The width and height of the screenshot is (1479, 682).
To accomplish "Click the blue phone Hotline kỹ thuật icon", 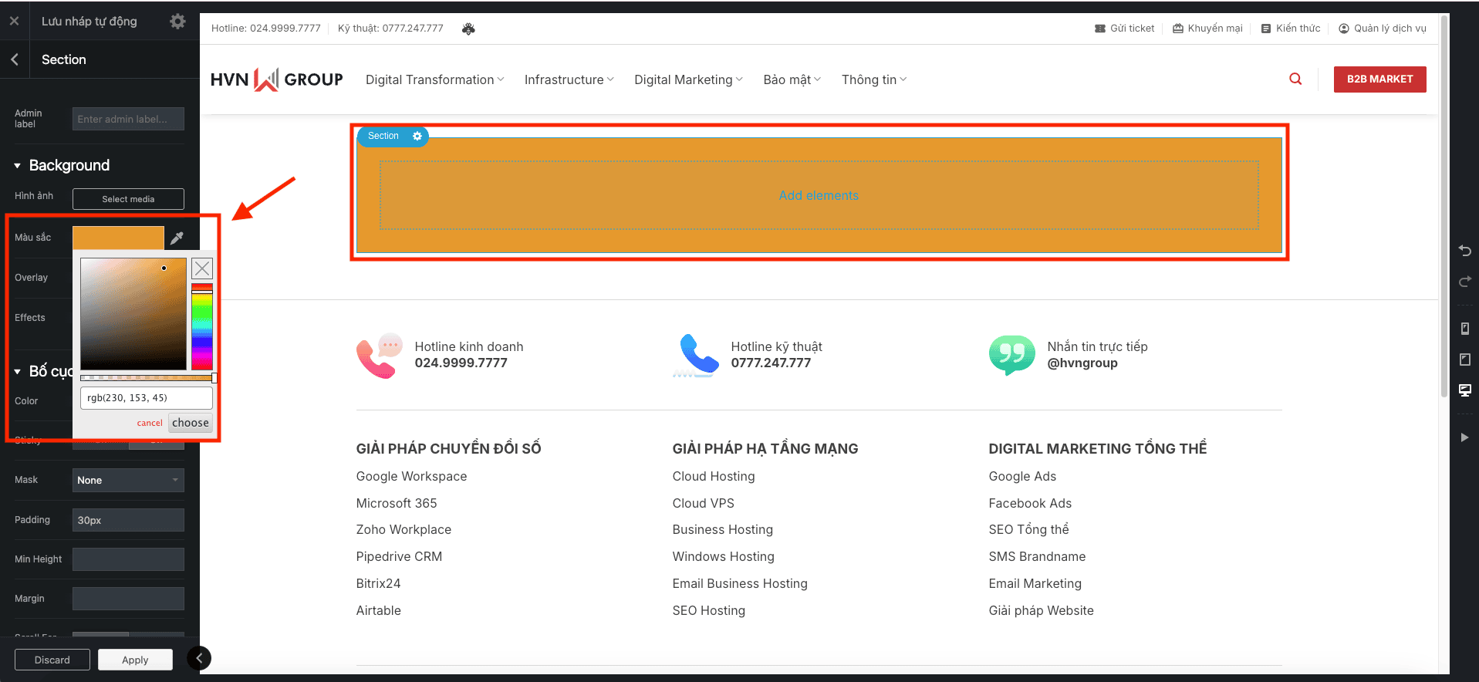I will (x=696, y=355).
